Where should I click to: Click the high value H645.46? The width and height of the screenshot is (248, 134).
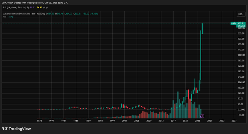[59, 14]
